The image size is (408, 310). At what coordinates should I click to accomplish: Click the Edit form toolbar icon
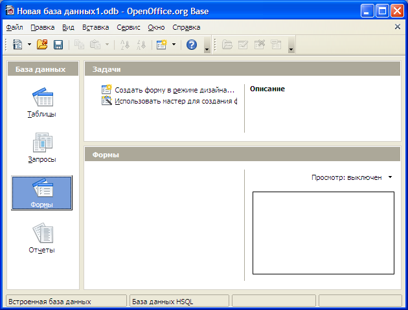coord(243,45)
